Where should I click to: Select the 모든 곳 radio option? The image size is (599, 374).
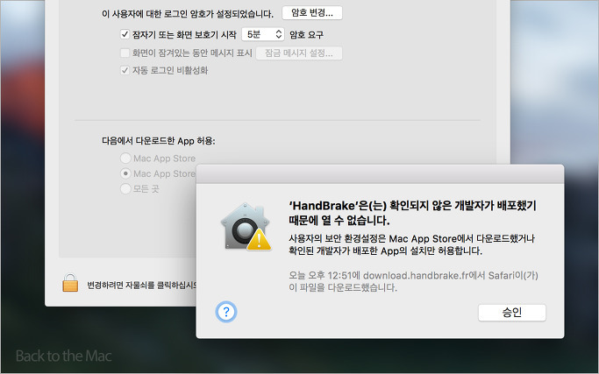[125, 188]
